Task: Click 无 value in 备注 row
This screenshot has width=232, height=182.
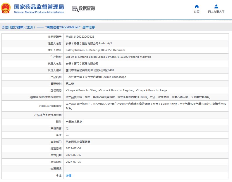Action: pos(67,135)
